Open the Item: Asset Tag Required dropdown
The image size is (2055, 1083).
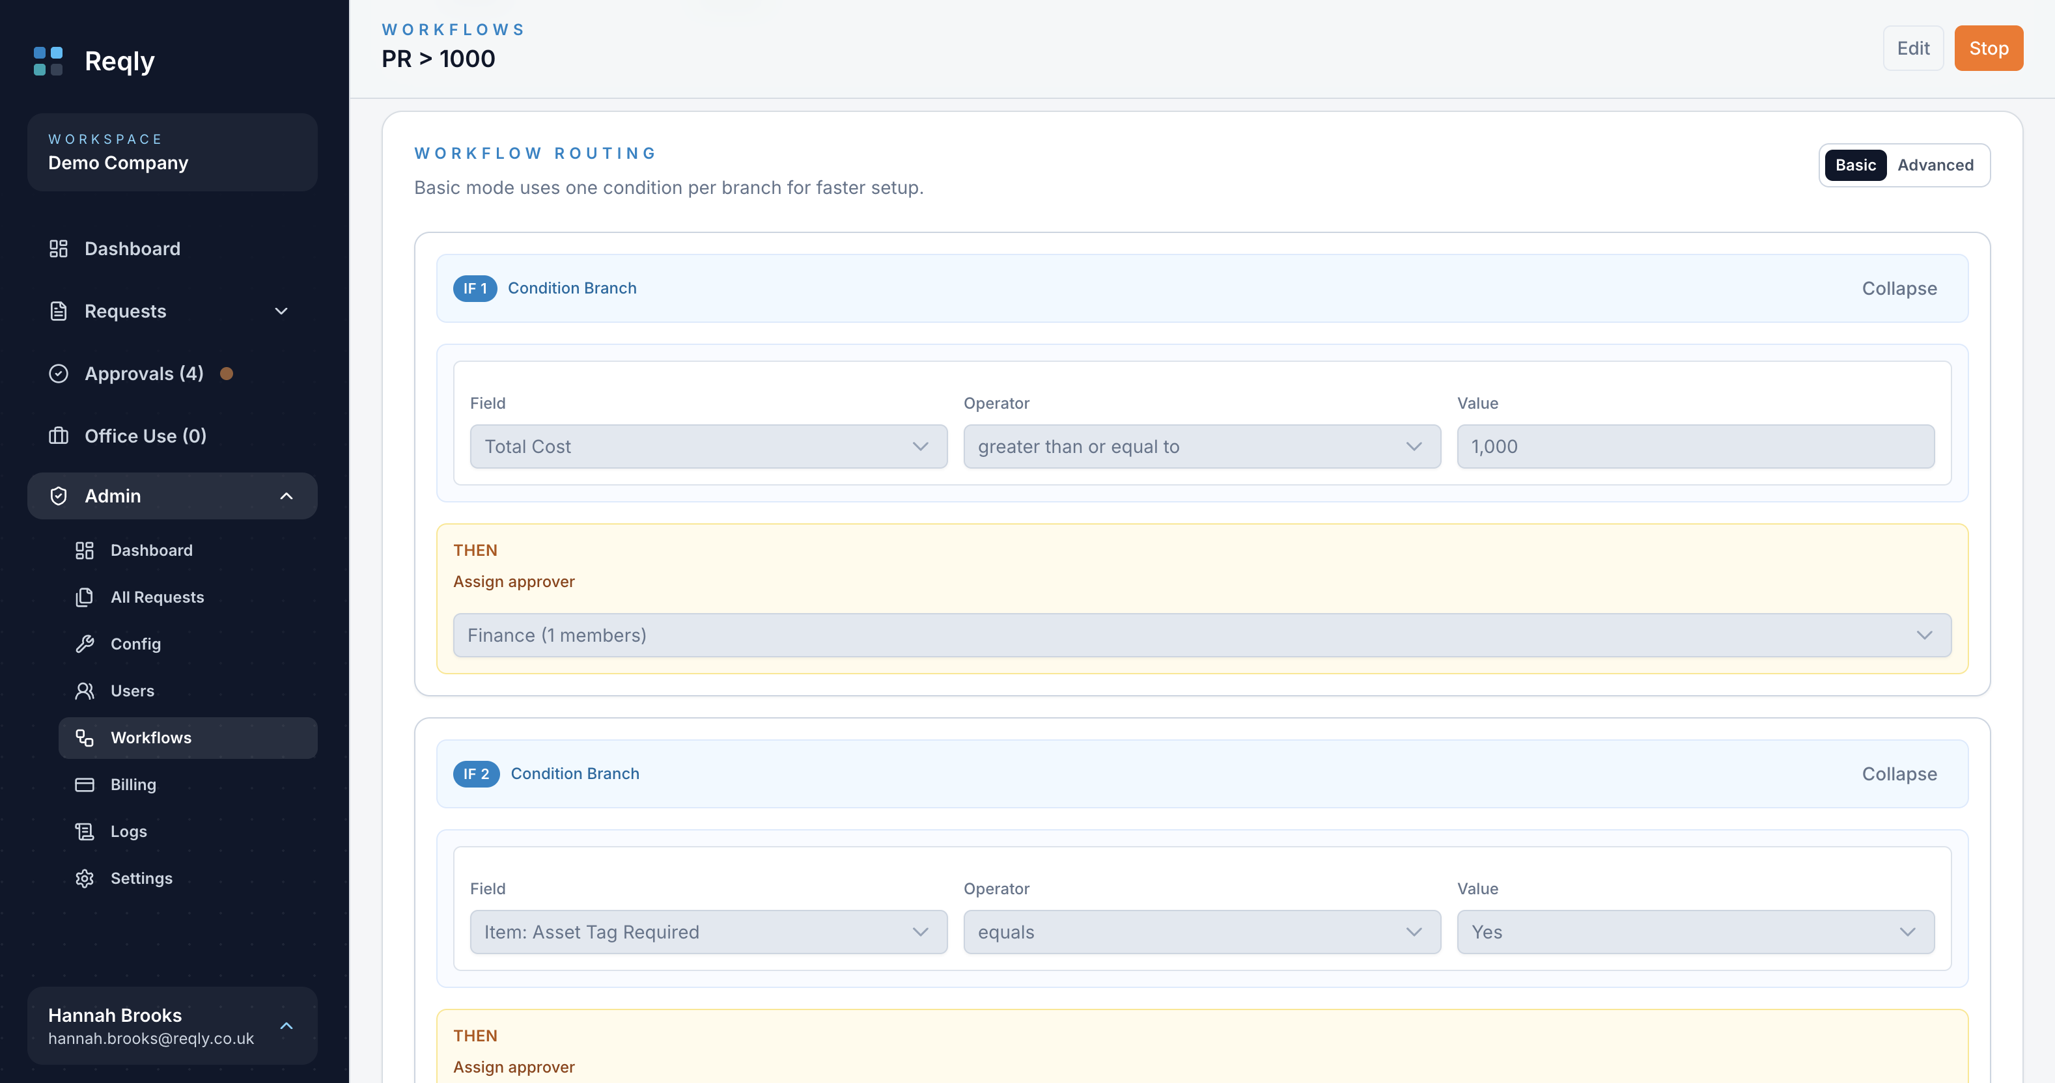point(708,932)
